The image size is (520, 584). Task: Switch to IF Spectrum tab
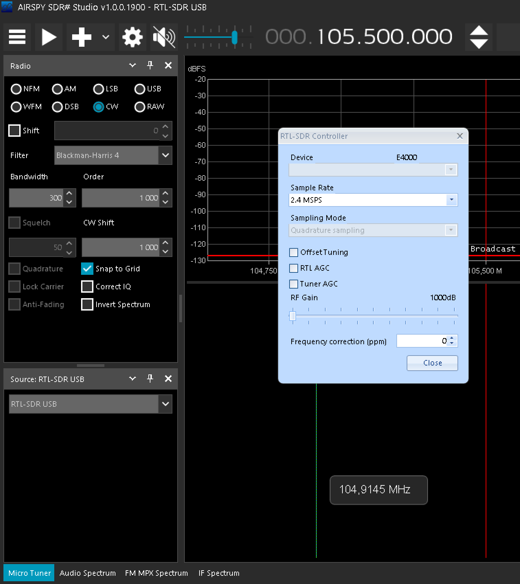(x=219, y=573)
